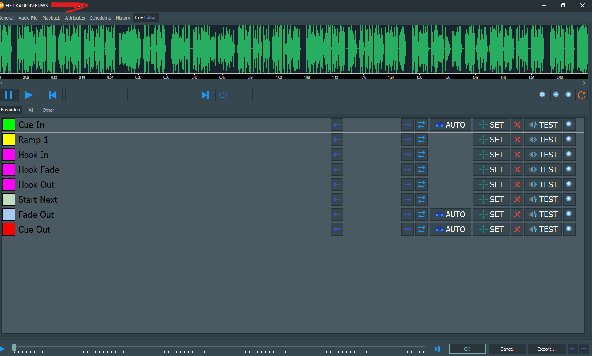The height and width of the screenshot is (356, 592).
Task: Move Fade Out marker left
Action: (337, 214)
